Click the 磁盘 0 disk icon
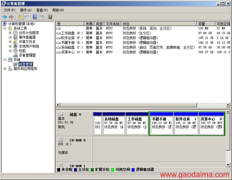This screenshot has width=232, height=180. [61, 114]
